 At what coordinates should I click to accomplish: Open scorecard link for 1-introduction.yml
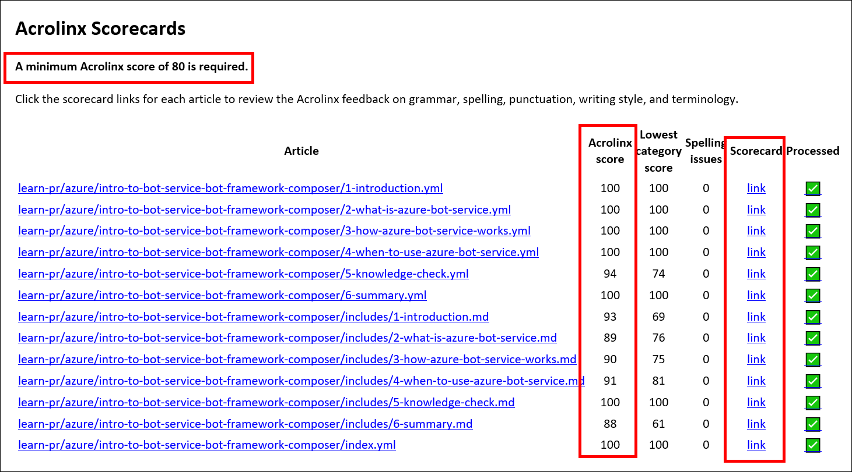click(x=756, y=188)
